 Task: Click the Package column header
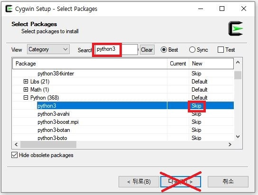point(90,64)
